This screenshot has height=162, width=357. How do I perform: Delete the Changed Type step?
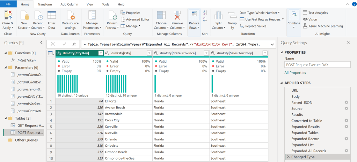[288, 157]
